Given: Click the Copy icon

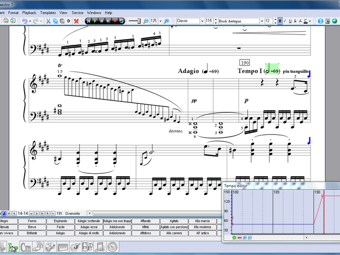Looking at the screenshot, I should [x=55, y=21].
